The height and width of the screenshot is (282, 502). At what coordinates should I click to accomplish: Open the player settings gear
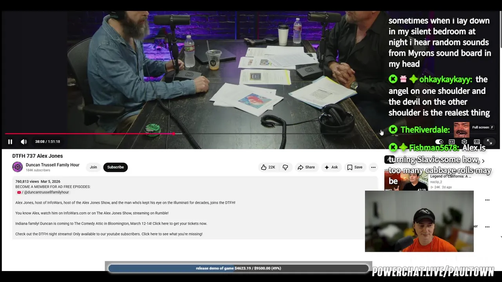point(464,142)
